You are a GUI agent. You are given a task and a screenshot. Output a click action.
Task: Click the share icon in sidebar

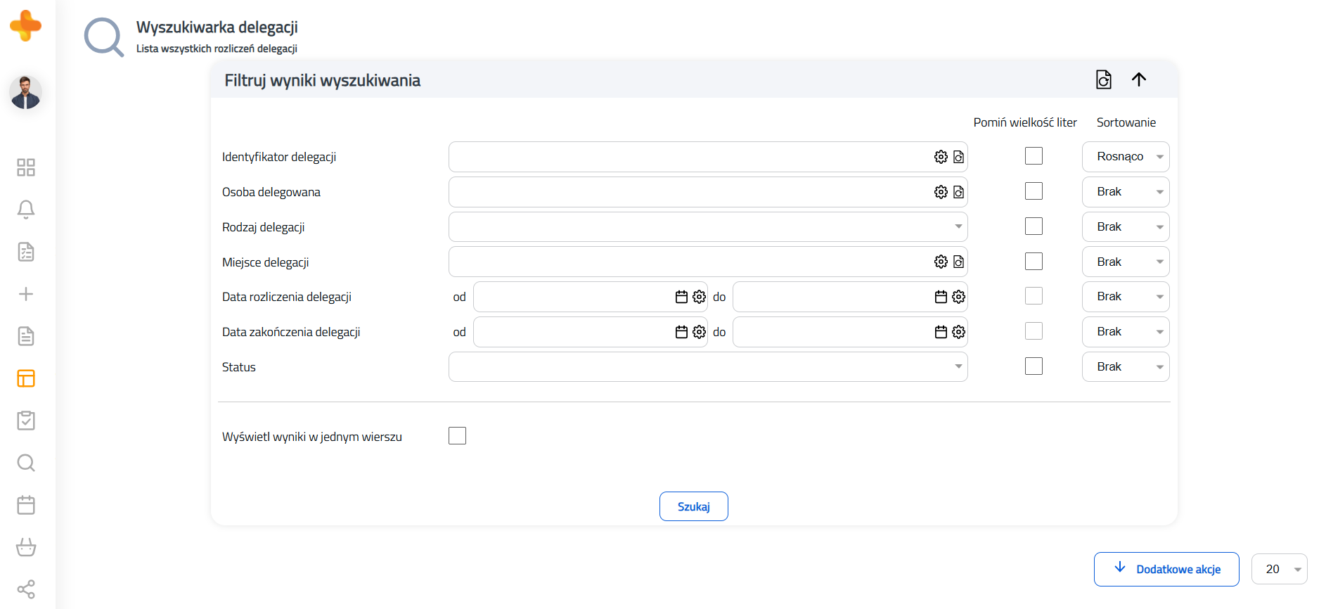[26, 589]
